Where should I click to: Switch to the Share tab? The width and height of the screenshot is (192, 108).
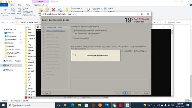click(20, 5)
